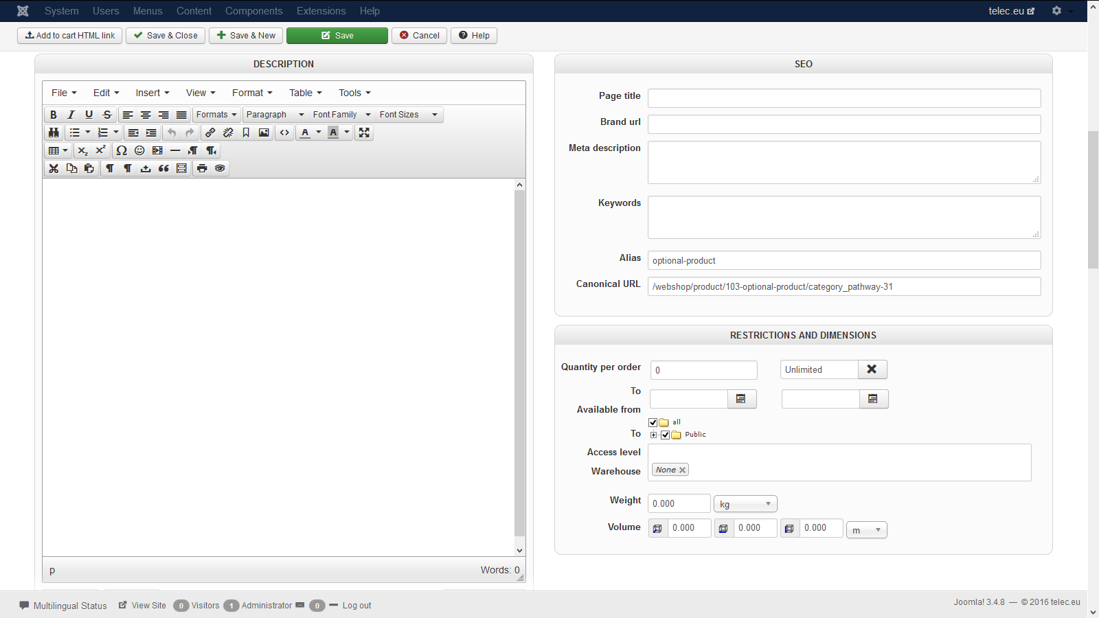This screenshot has width=1099, height=618.
Task: Click the Page title input field
Action: click(x=844, y=98)
